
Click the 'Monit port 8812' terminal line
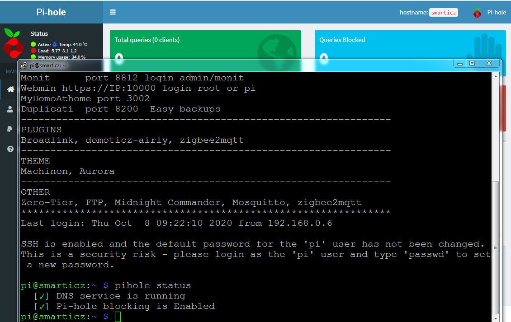pos(132,78)
